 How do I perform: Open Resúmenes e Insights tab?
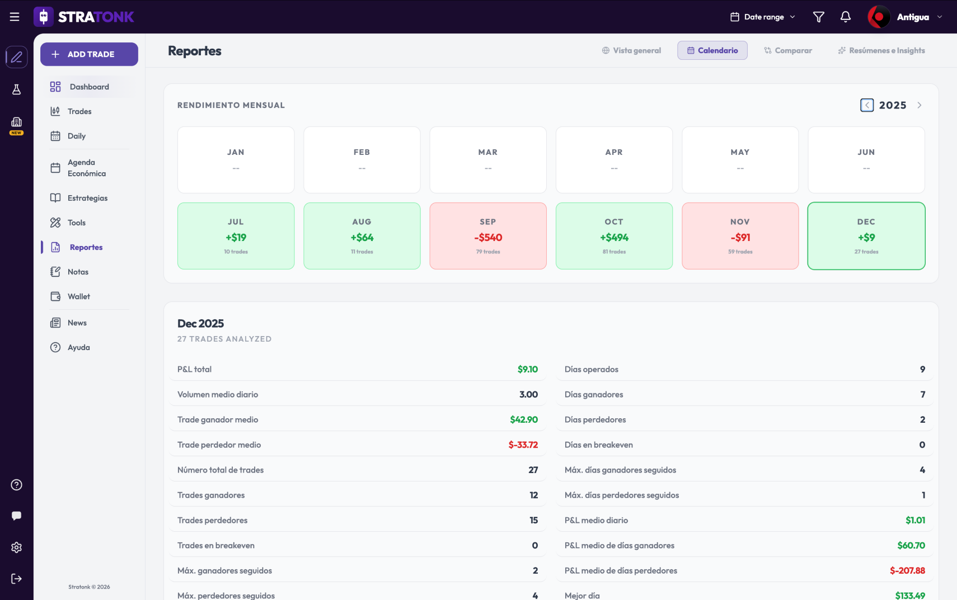click(x=881, y=50)
